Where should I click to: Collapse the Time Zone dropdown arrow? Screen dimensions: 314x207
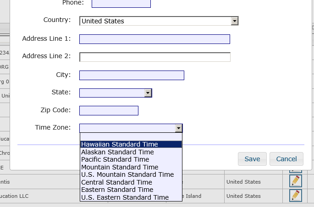pyautogui.click(x=178, y=129)
